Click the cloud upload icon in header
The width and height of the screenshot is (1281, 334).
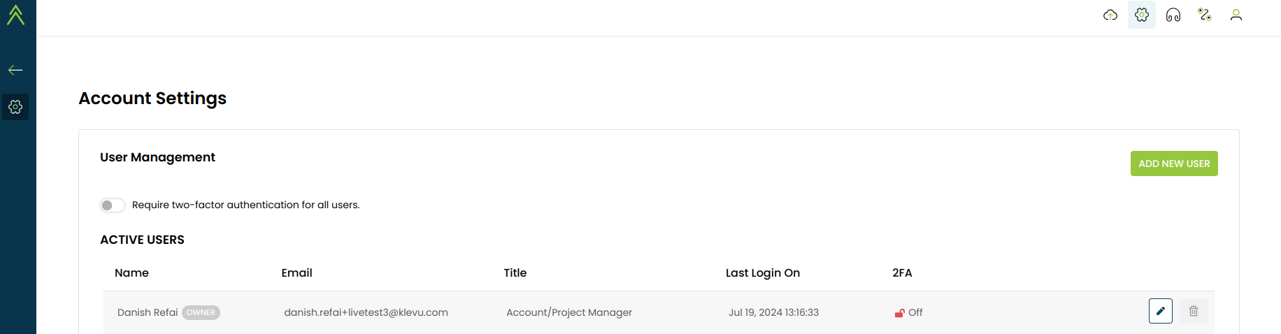1110,15
